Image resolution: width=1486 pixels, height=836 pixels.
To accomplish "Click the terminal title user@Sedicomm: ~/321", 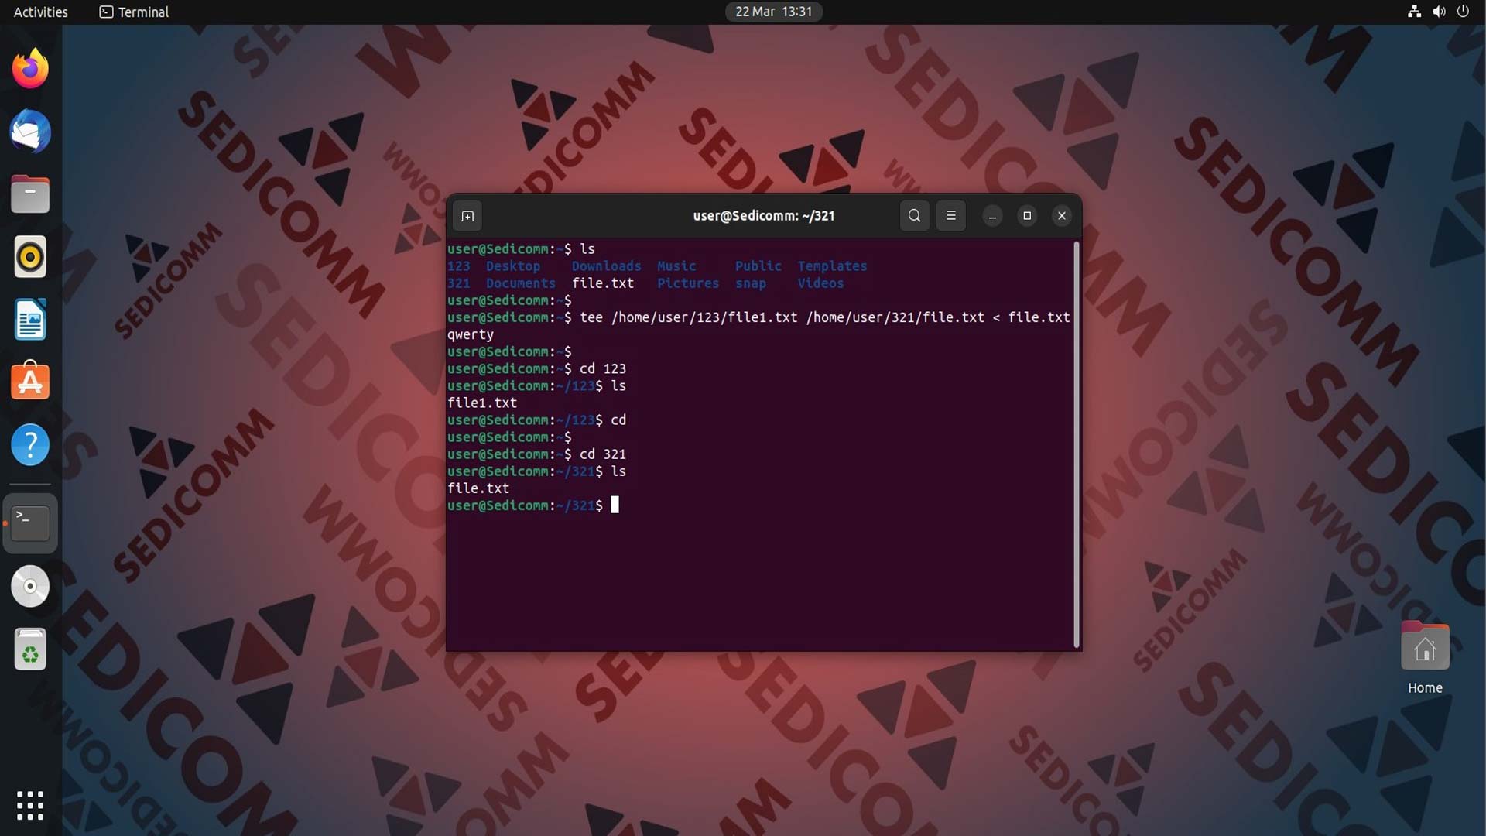I will pos(763,216).
